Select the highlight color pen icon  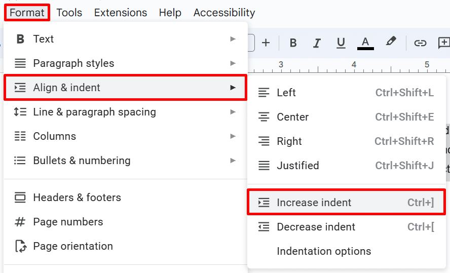coord(390,42)
